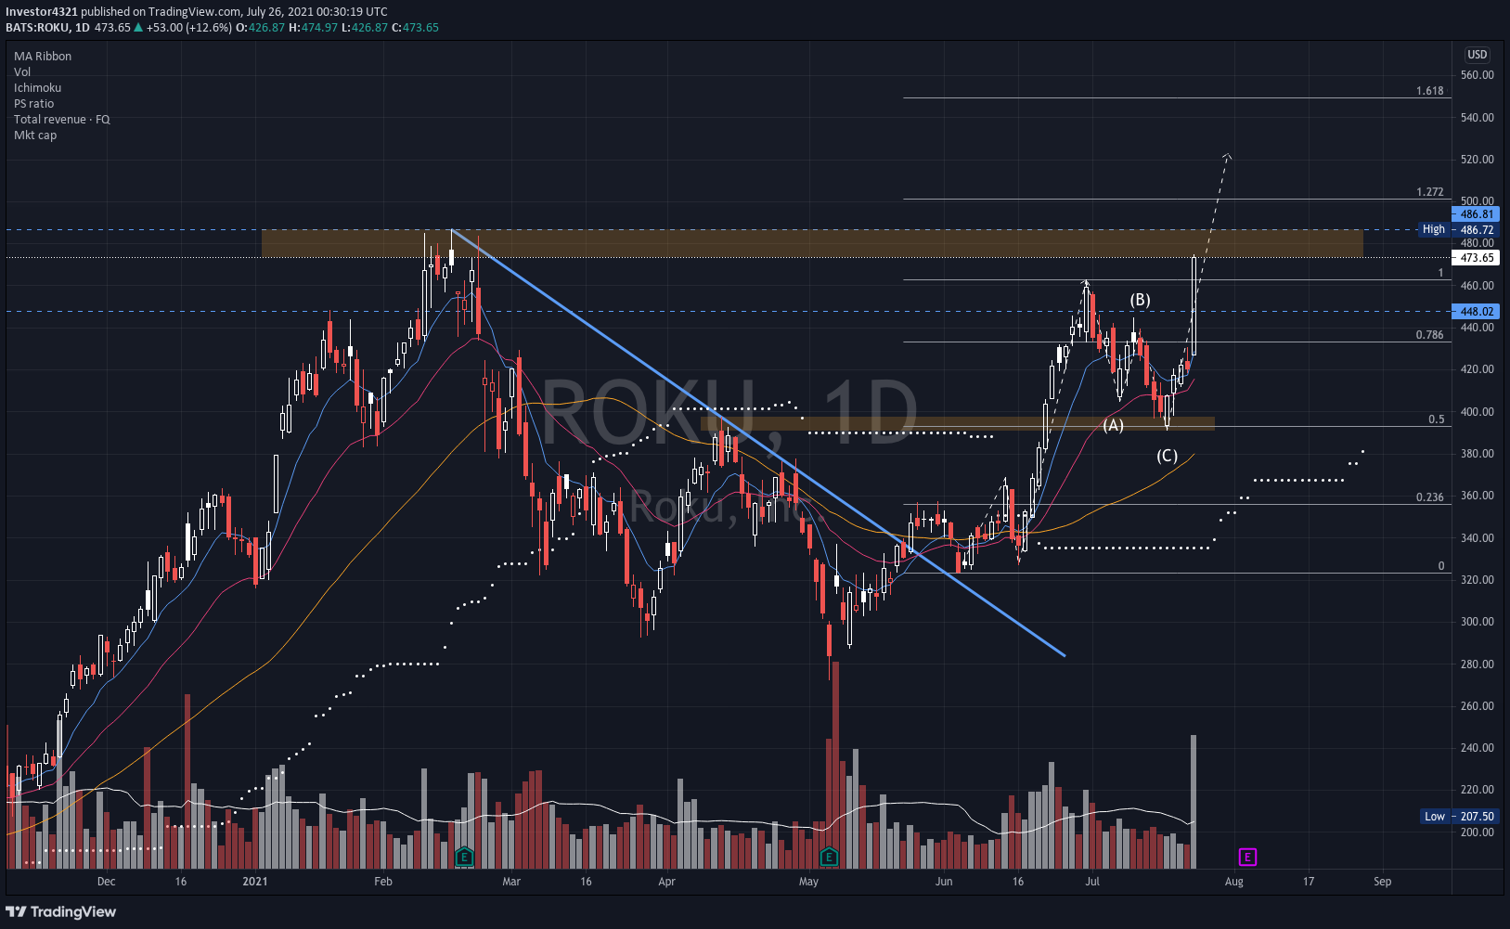Viewport: 1510px width, 929px height.
Task: Open the USD currency selector
Action: 1478,55
